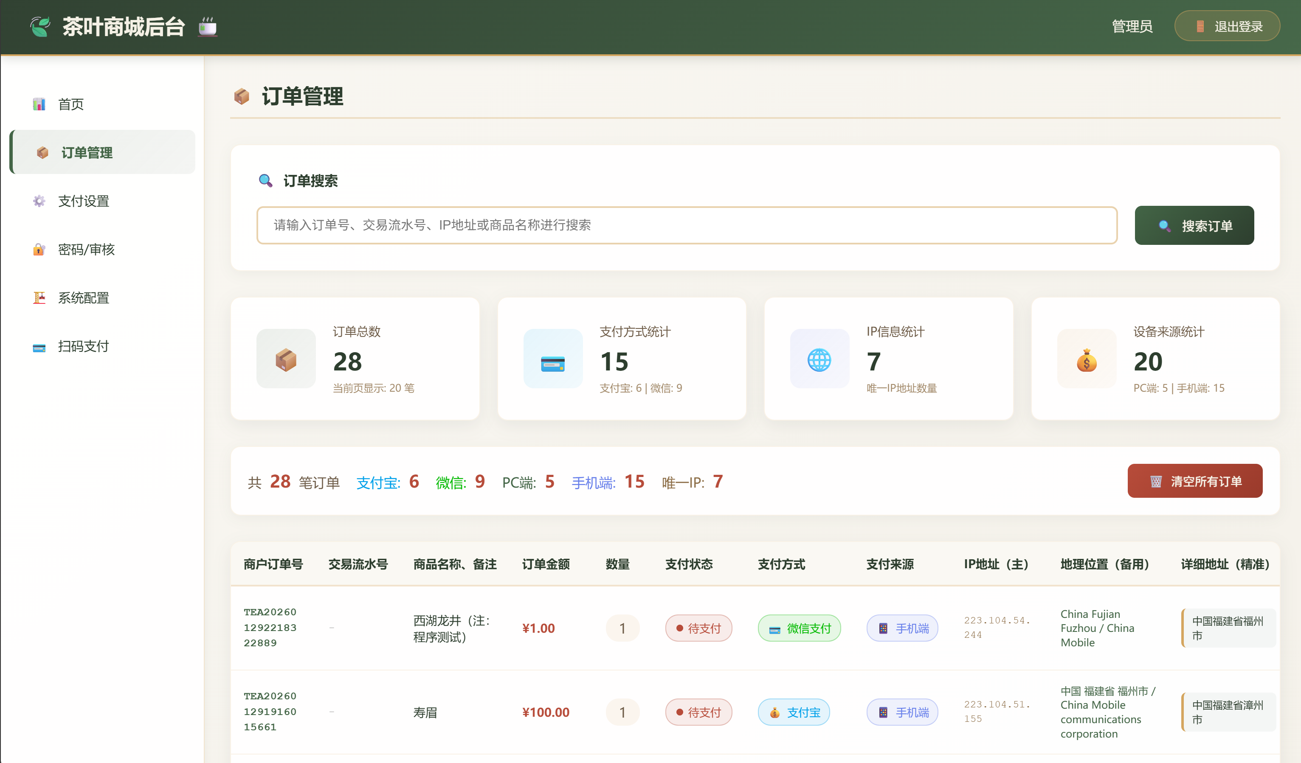The image size is (1301, 763).
Task: Go to 密码/审核 sidebar item
Action: point(86,250)
